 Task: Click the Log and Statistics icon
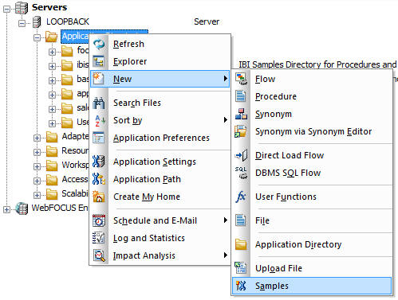(99, 238)
